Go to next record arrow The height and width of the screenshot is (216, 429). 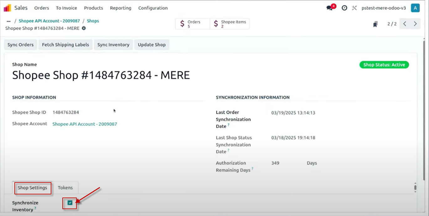(x=415, y=24)
